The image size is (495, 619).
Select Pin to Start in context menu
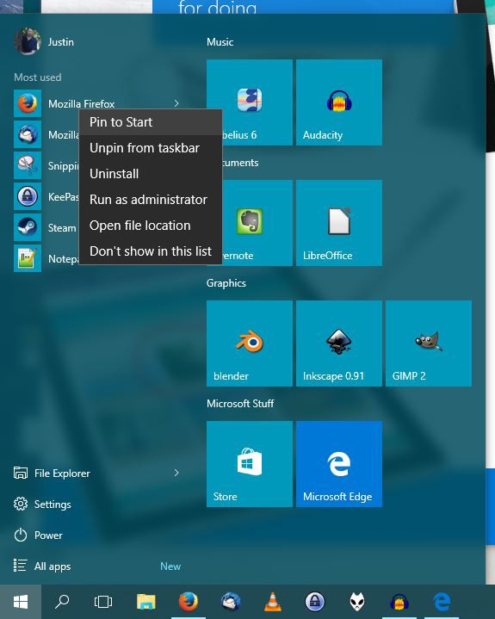[x=151, y=122]
